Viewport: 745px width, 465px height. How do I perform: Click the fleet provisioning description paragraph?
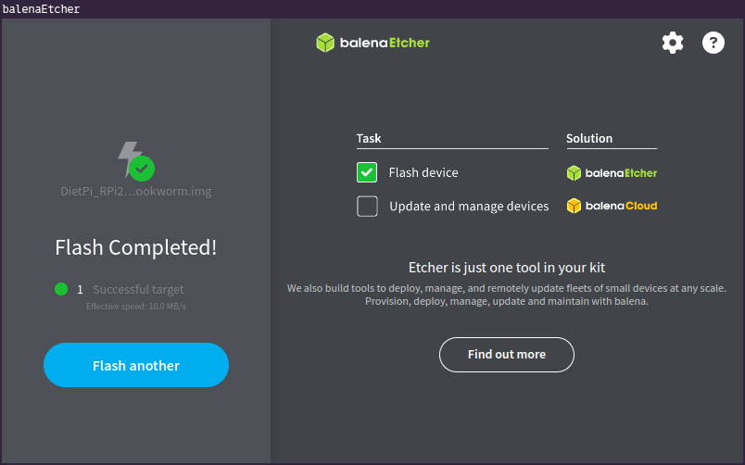(x=507, y=295)
